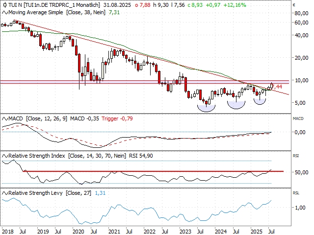Click the 2020 time axis label

pos(78,232)
